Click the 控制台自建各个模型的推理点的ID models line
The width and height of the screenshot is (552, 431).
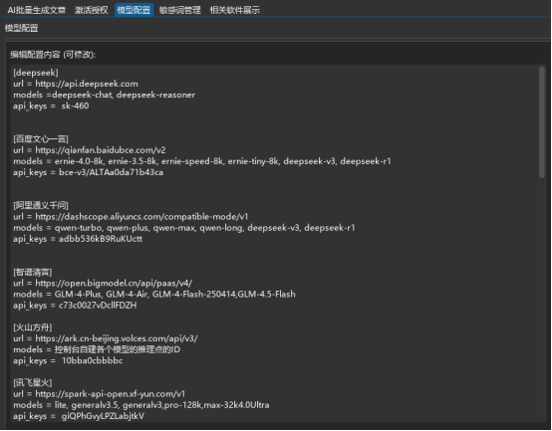point(97,349)
